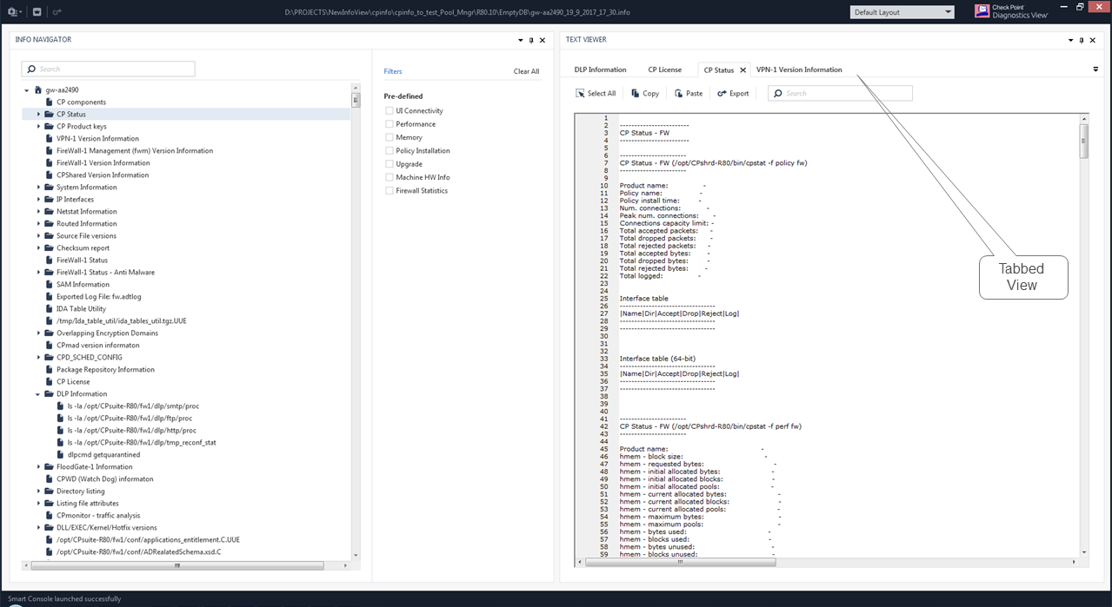Click the SAM Information document icon

pyautogui.click(x=50, y=284)
